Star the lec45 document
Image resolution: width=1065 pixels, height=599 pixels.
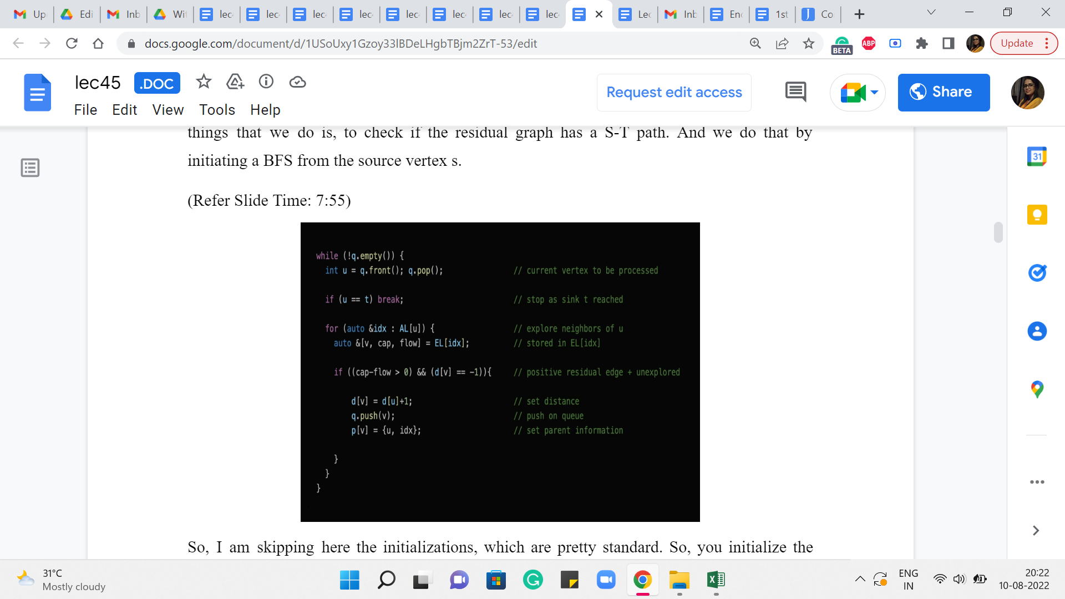click(x=204, y=82)
